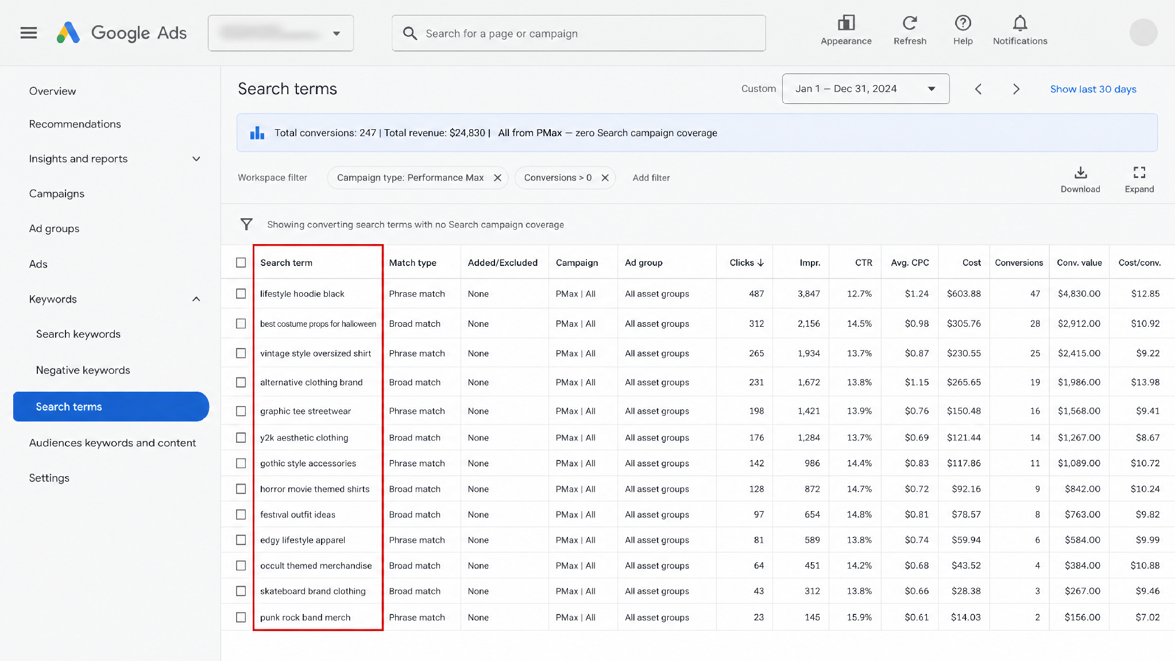Click the conversions bar chart icon
Screen dimensions: 1175x661
tap(257, 133)
